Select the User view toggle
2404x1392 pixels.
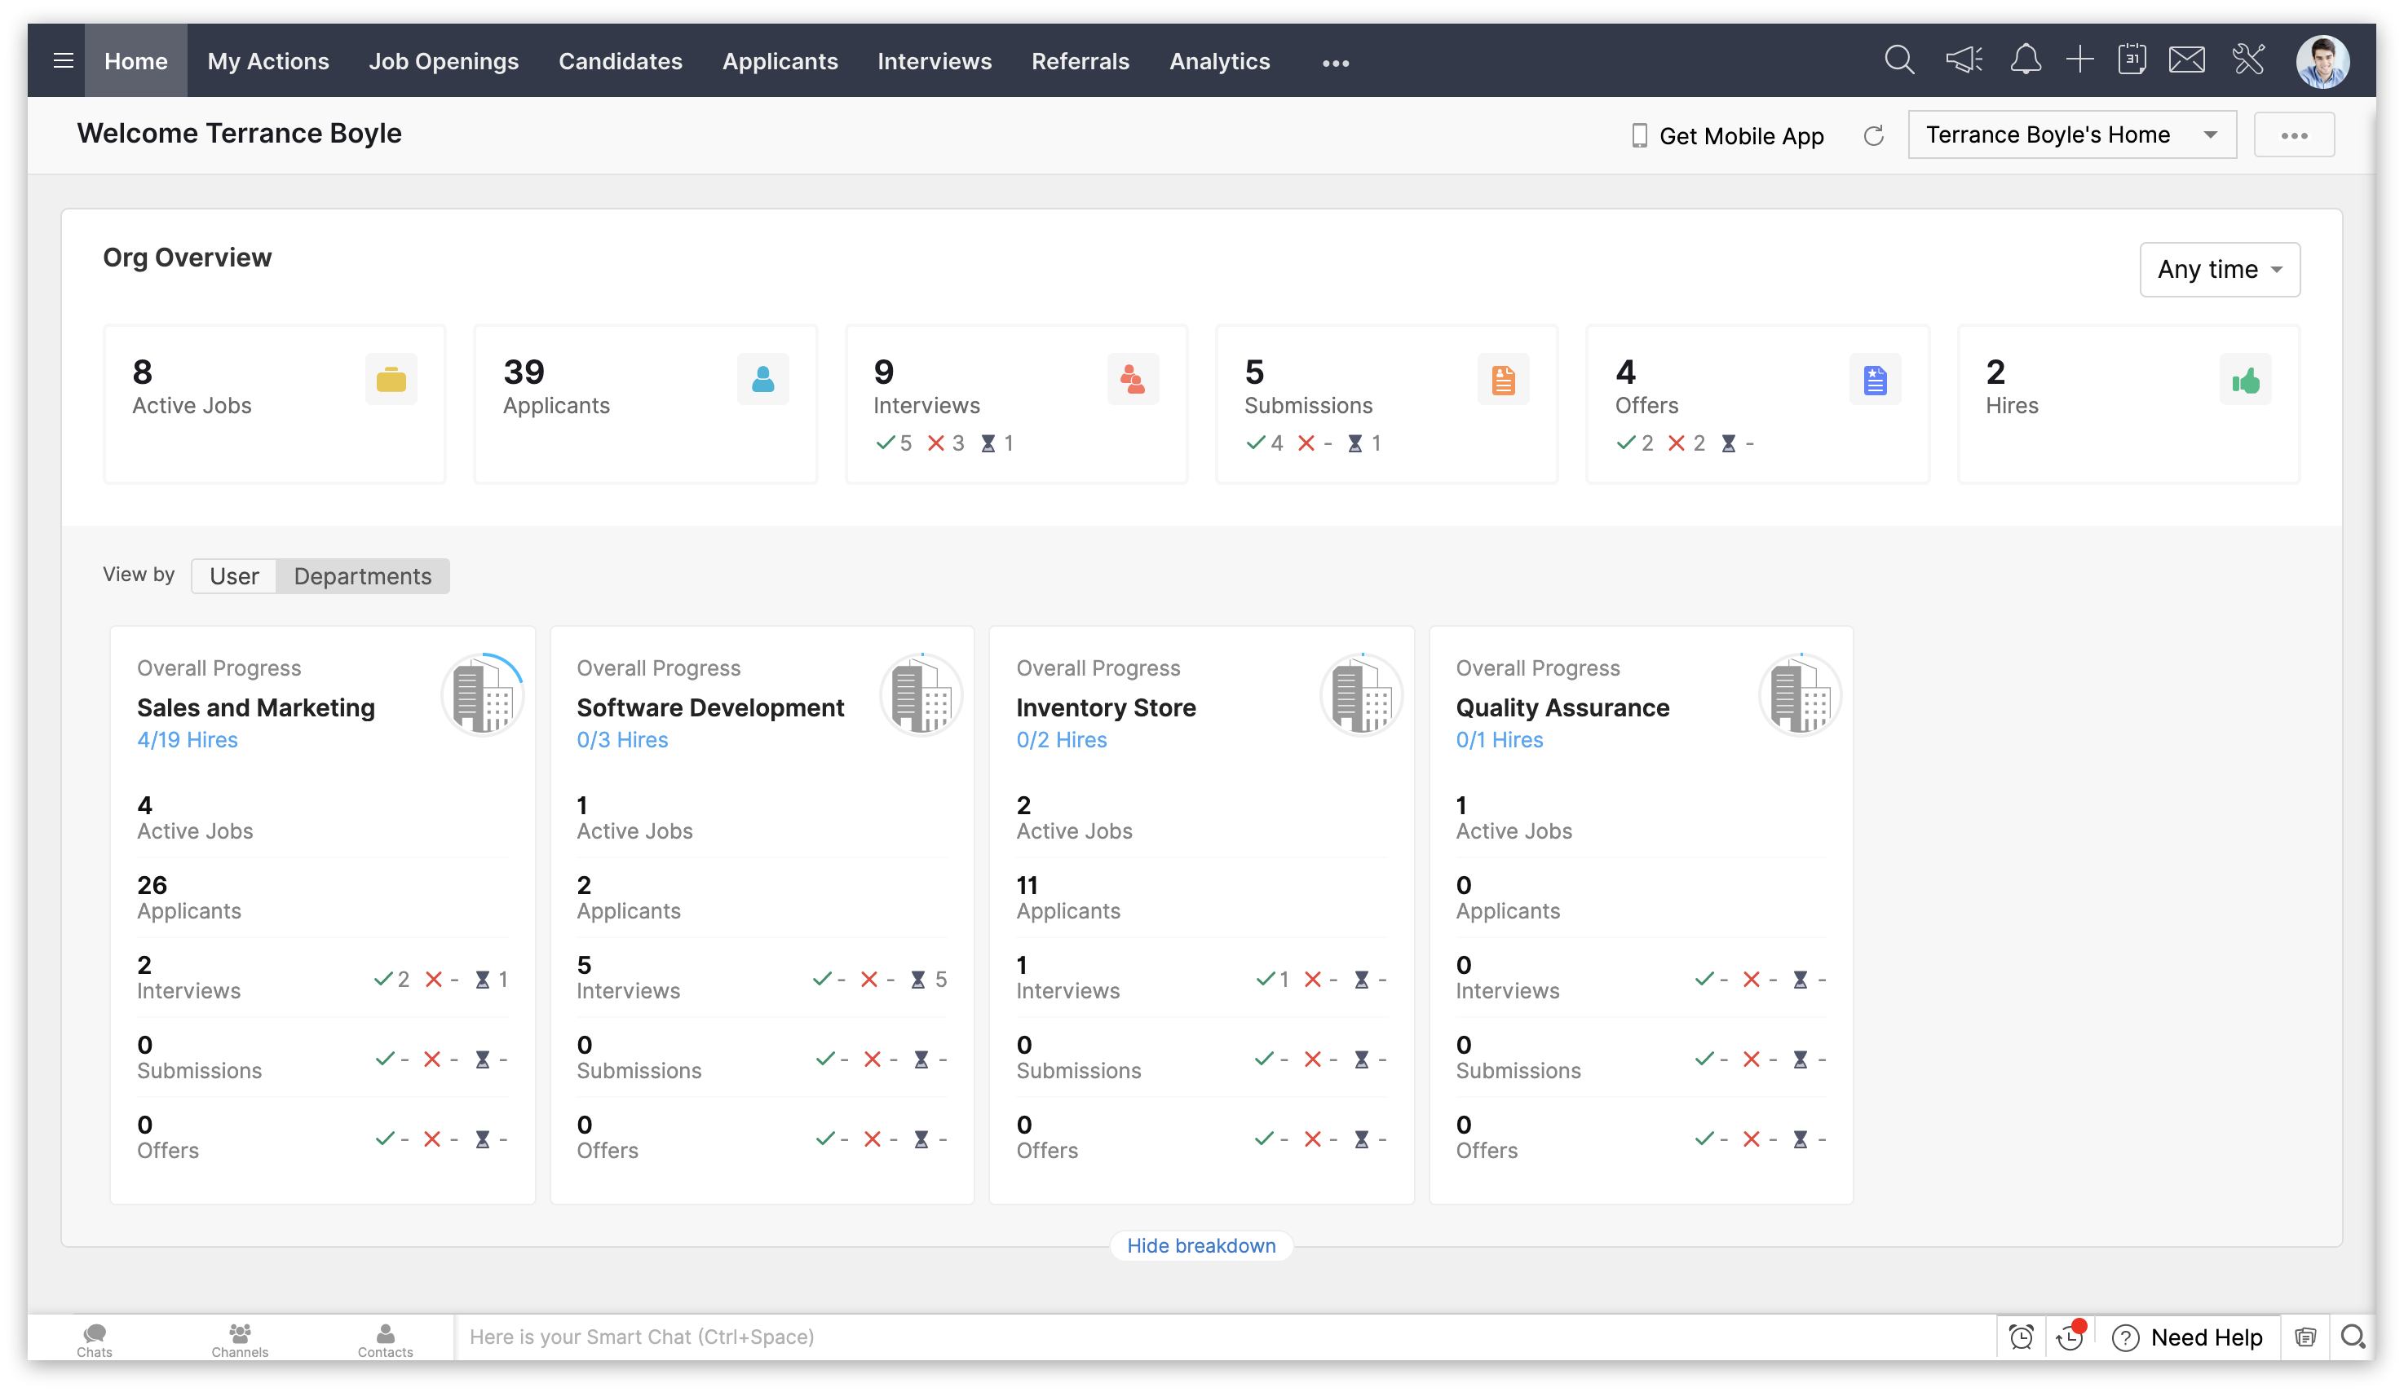[x=232, y=575]
